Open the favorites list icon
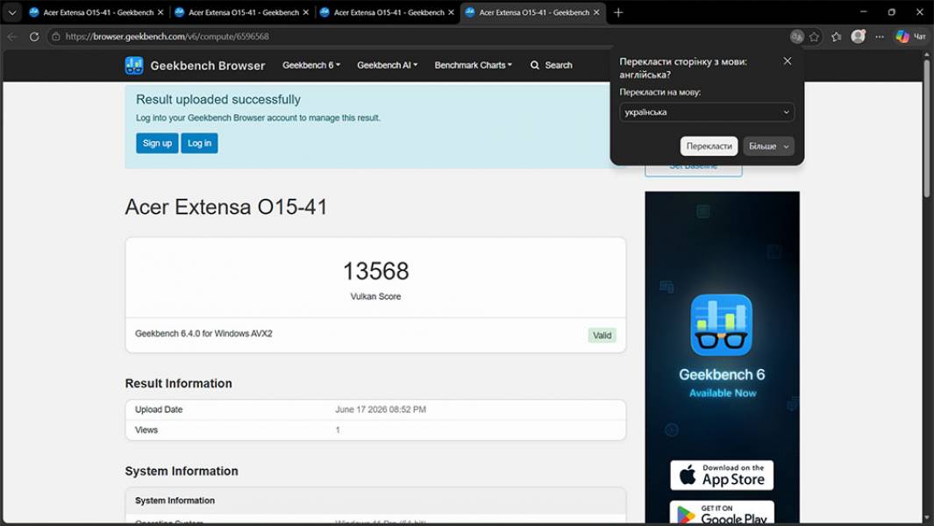This screenshot has width=934, height=526. 837,37
